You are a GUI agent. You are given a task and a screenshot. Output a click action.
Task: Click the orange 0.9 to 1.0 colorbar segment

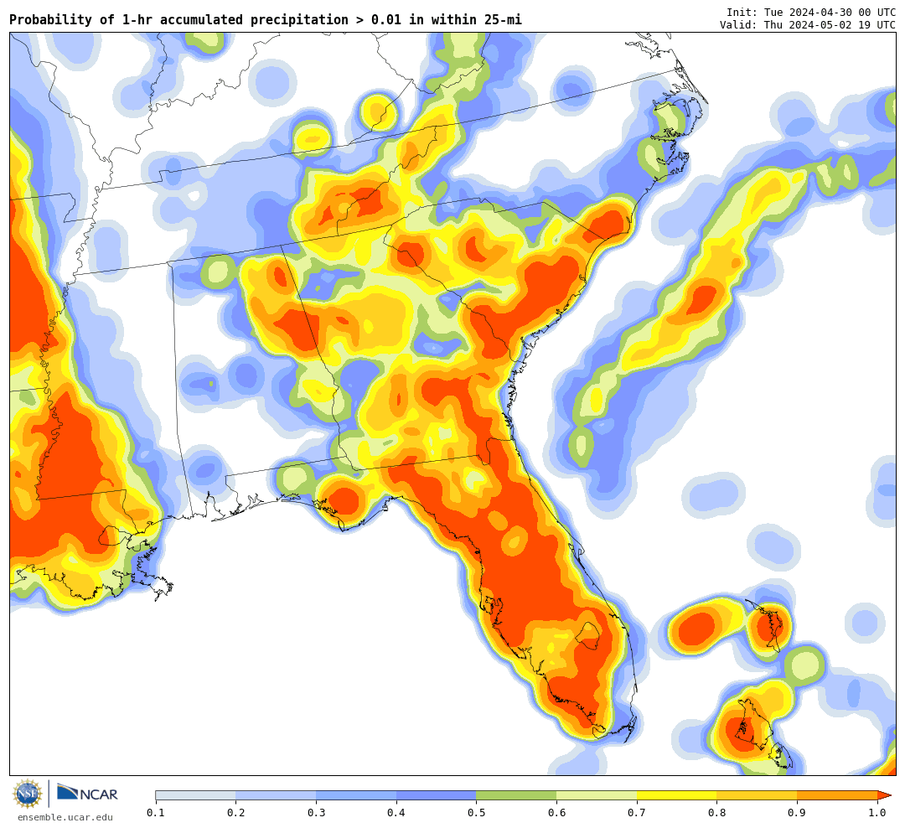837,795
